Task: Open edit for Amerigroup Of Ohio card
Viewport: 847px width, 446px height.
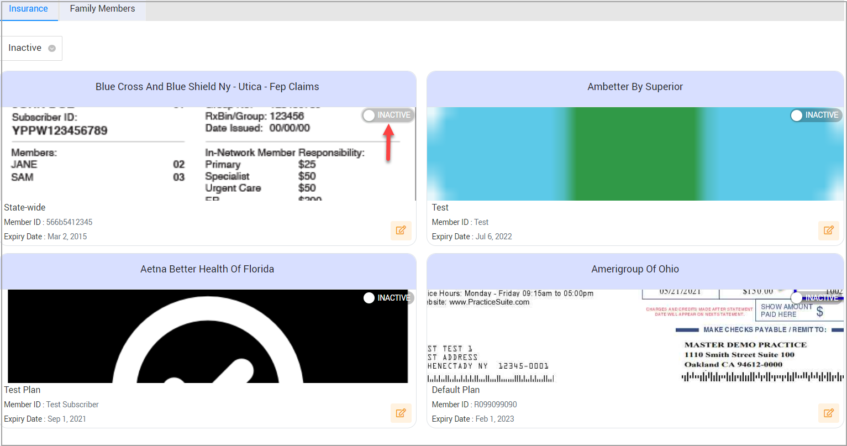Action: (x=828, y=413)
